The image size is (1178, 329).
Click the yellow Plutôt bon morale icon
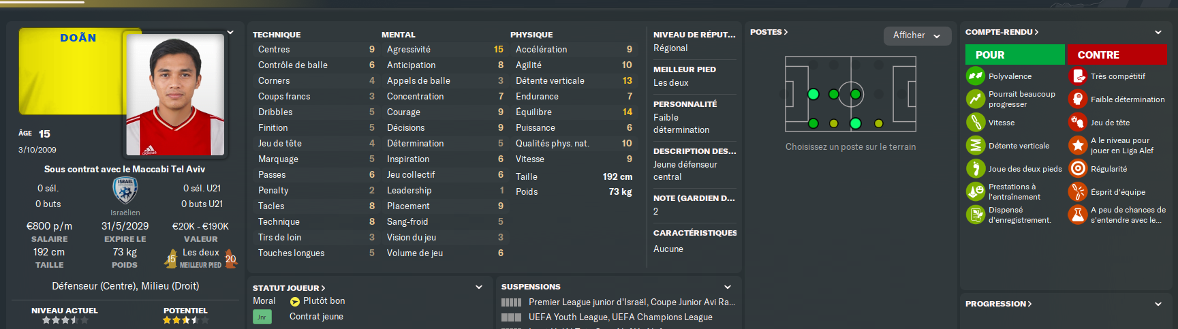(x=295, y=302)
